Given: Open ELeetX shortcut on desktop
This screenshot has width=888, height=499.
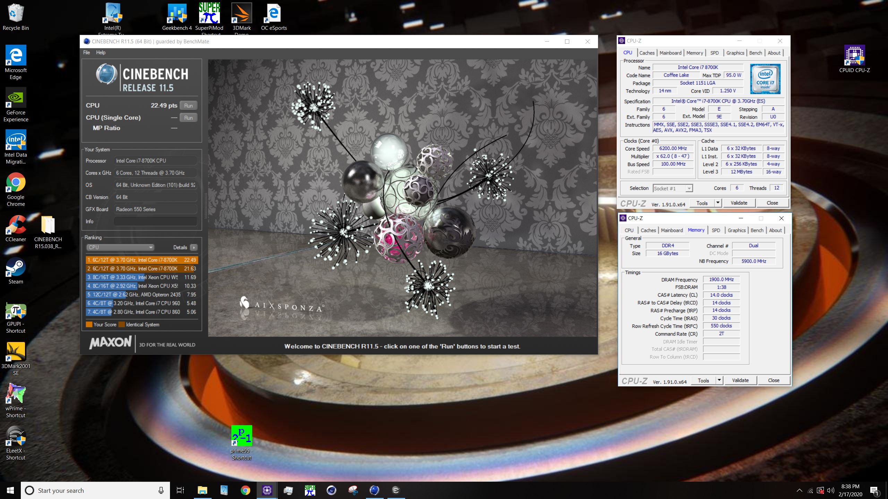Looking at the screenshot, I should click(x=16, y=443).
